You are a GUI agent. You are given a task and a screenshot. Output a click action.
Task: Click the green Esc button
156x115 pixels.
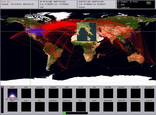[x=149, y=3]
